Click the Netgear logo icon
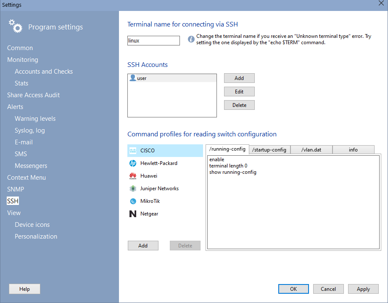388x303 pixels. (133, 214)
